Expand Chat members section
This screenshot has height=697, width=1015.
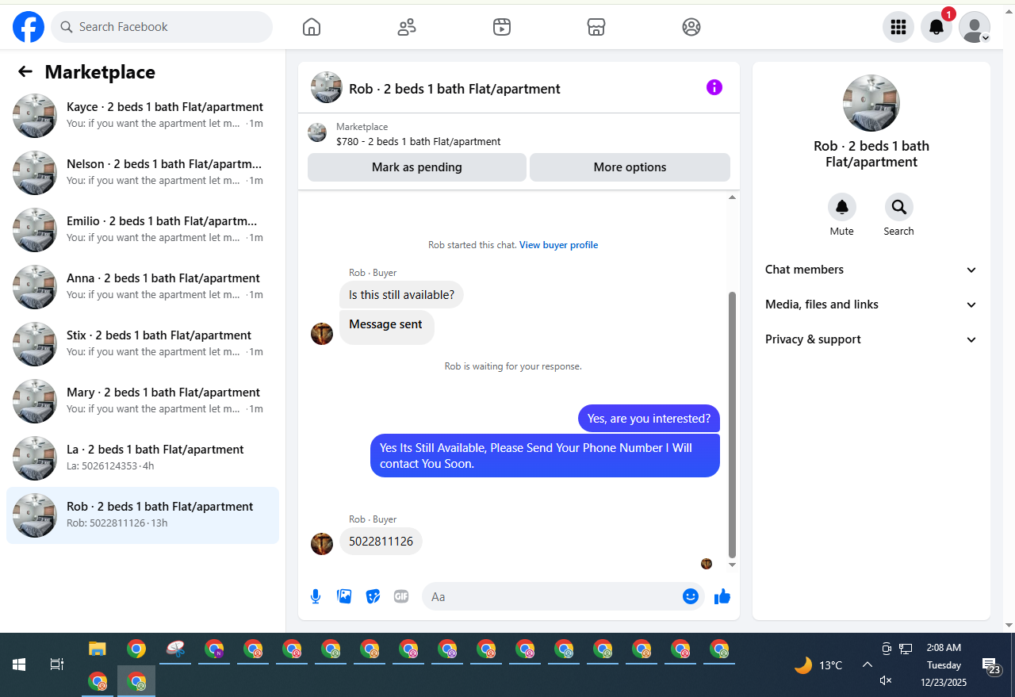(871, 270)
